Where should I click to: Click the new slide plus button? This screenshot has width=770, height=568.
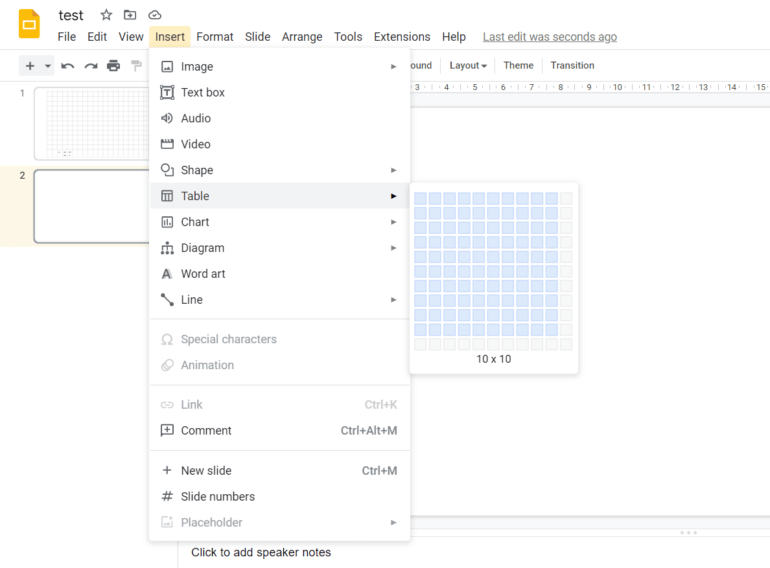tap(30, 65)
